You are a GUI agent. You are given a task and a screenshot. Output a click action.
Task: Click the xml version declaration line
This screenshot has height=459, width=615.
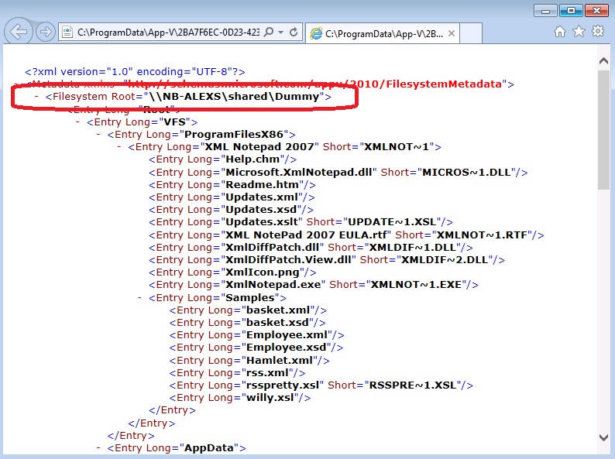pos(135,72)
